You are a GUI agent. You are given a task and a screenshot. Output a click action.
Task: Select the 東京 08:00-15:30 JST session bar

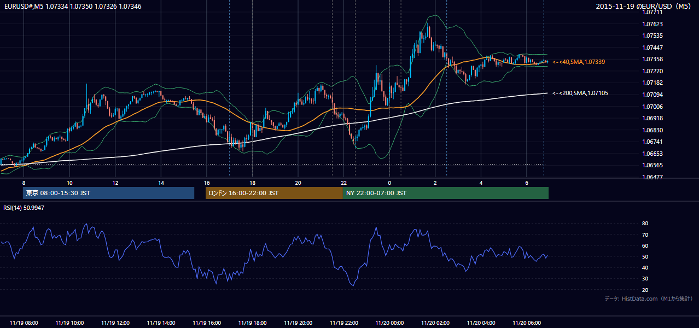coord(108,193)
